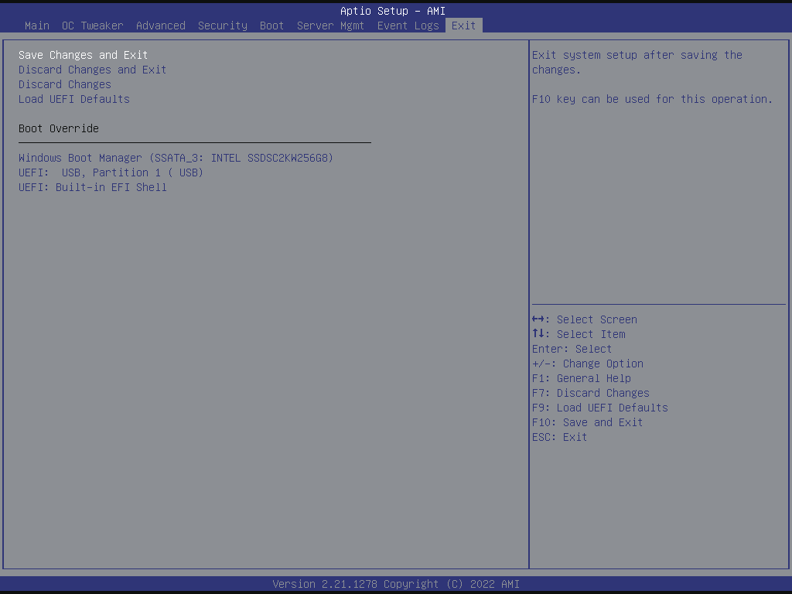
Task: Boot from Windows Boot Manager entry
Action: click(x=176, y=158)
